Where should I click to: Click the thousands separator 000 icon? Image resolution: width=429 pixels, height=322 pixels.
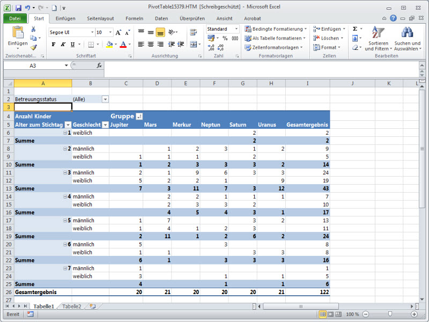click(x=235, y=38)
